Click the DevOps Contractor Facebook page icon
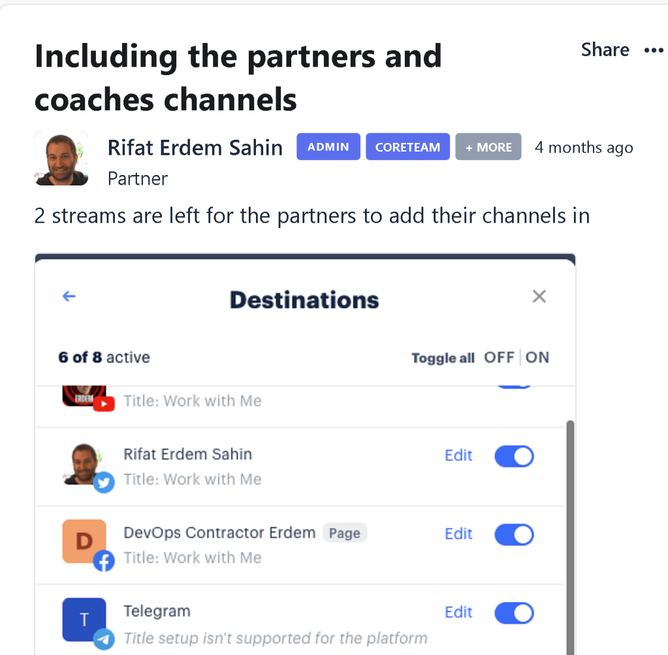668x655 pixels. tap(87, 545)
